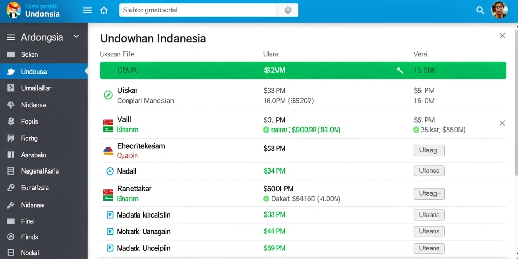
Task: Select the Conplarl Mandsian text
Action: pos(146,101)
